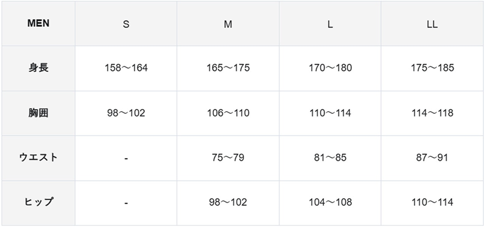484x227 pixels.
Task: Click the MEN header cell
Action: coord(38,23)
